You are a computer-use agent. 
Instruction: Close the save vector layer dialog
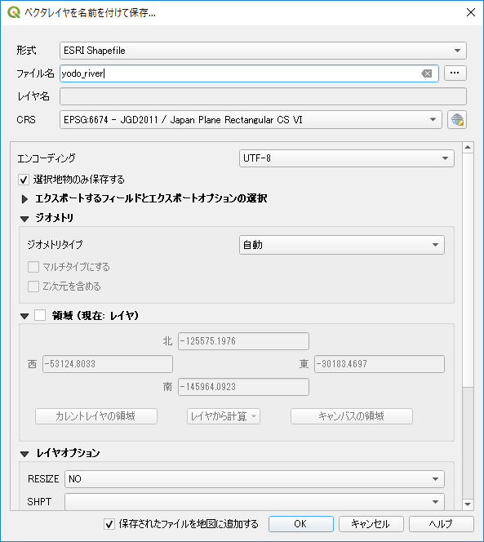[470, 12]
